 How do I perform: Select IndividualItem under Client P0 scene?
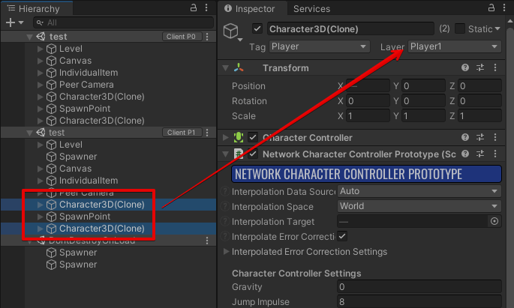point(89,73)
